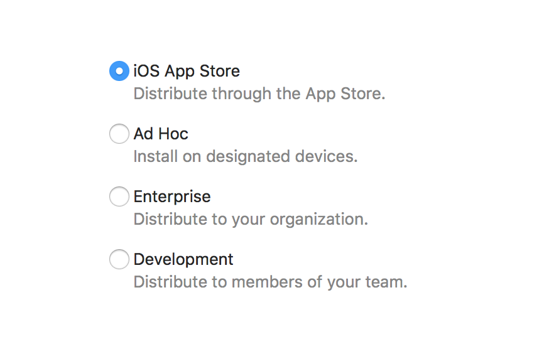Viewport: 554px width, 344px height.
Task: Click the "iOS App Store" label text
Action: coord(187,71)
